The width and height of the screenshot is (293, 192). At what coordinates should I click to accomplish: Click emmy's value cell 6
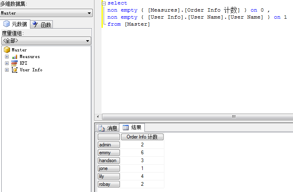coord(142,153)
